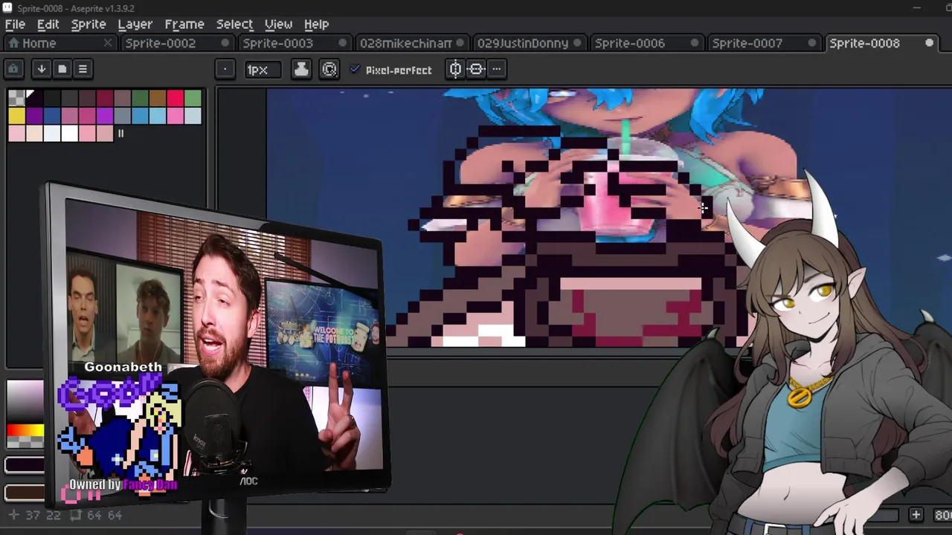Open the brush type selector
This screenshot has width=952, height=535.
pyautogui.click(x=225, y=70)
